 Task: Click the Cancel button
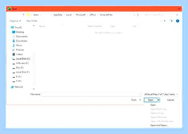pyautogui.click(x=170, y=100)
